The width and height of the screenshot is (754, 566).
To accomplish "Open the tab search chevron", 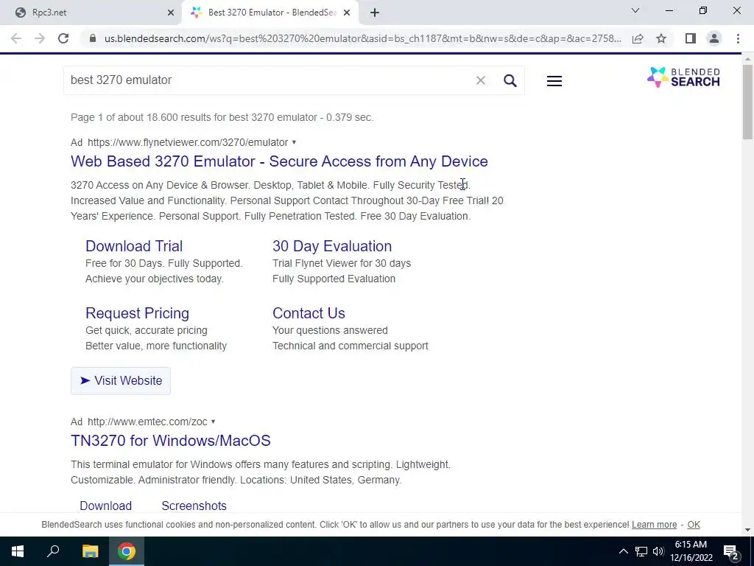I will click(635, 10).
